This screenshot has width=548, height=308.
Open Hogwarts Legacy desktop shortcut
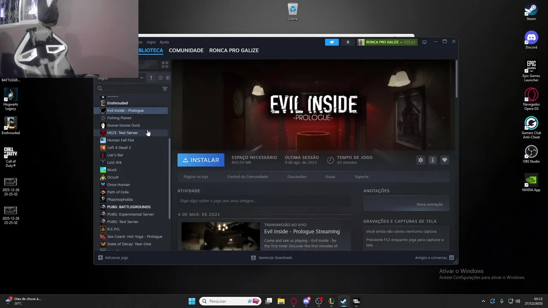(11, 99)
